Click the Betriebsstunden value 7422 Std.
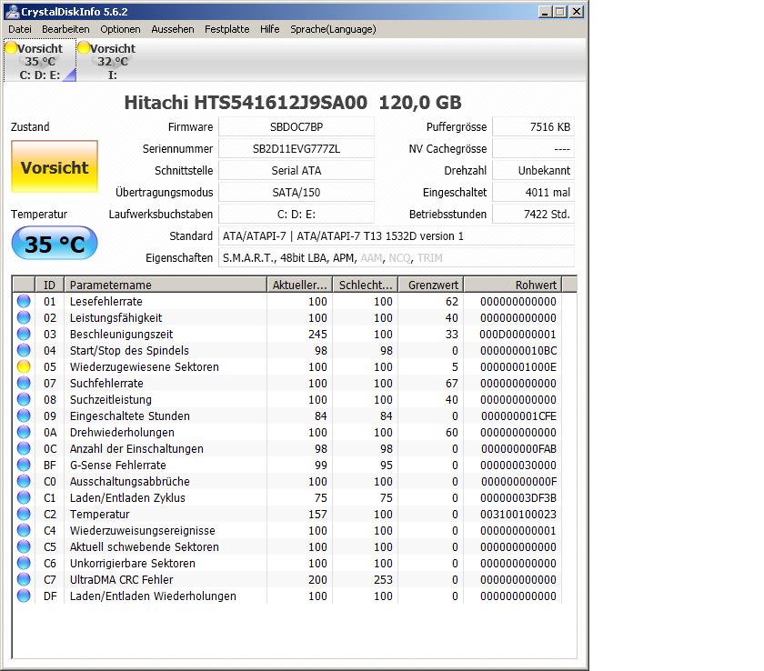Viewport: 764px width, 671px height. coord(534,215)
